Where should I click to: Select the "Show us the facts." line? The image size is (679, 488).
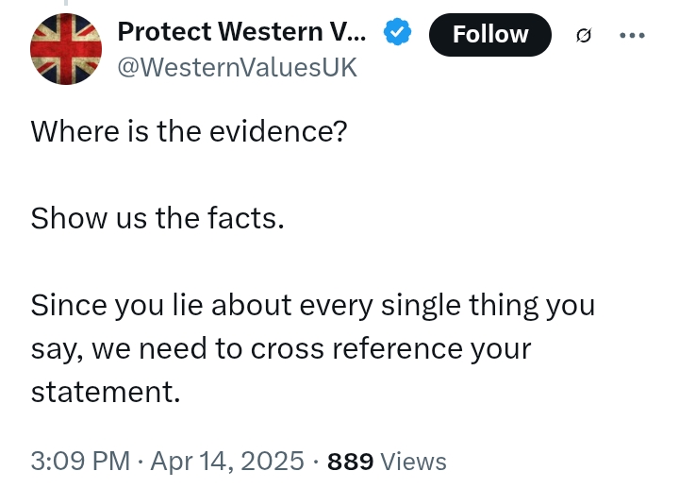[x=157, y=218]
